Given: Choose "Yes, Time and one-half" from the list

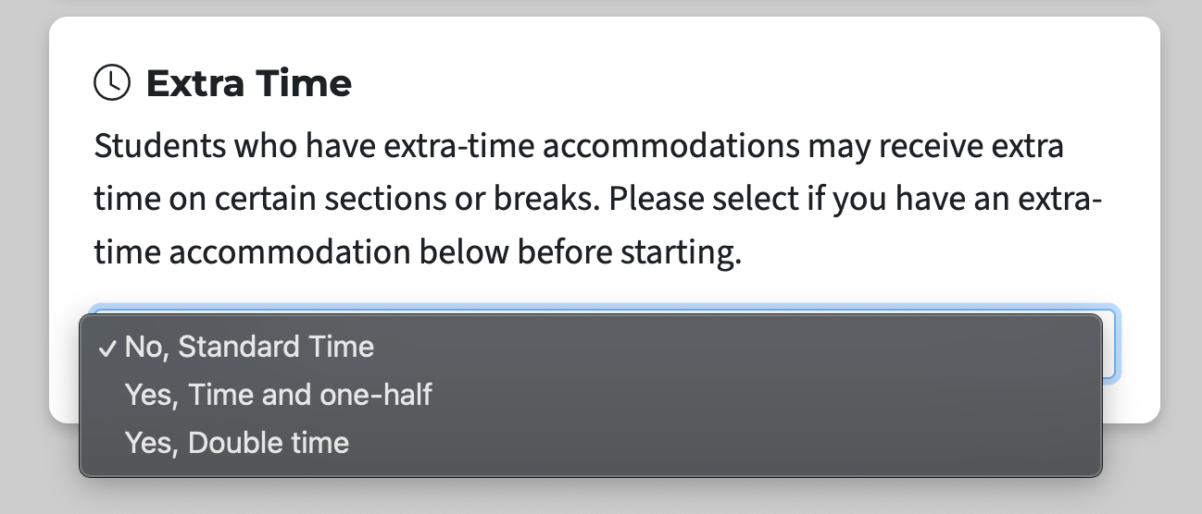Looking at the screenshot, I should (x=279, y=395).
